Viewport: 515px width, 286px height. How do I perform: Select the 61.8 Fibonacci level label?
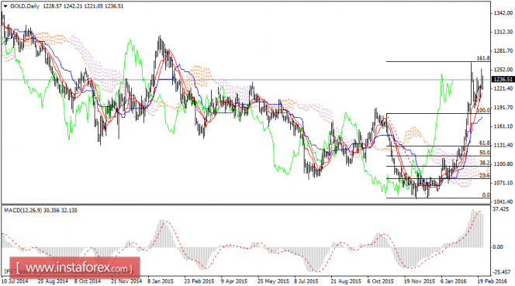pos(485,143)
